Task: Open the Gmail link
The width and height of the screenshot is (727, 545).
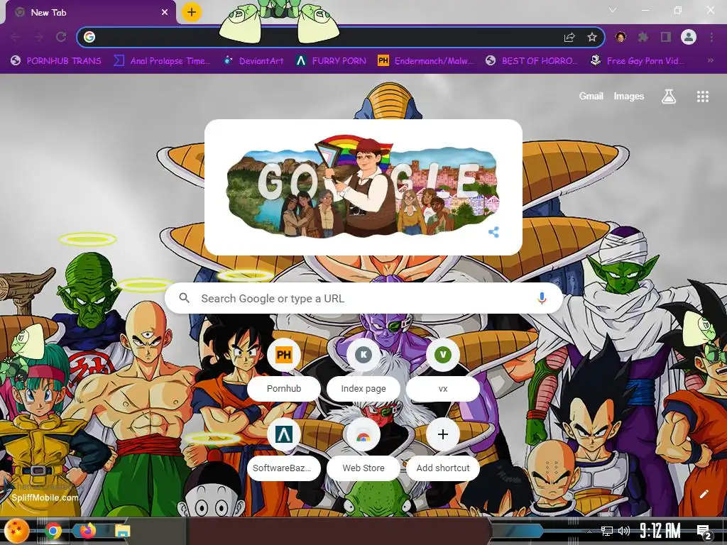Action: (591, 96)
